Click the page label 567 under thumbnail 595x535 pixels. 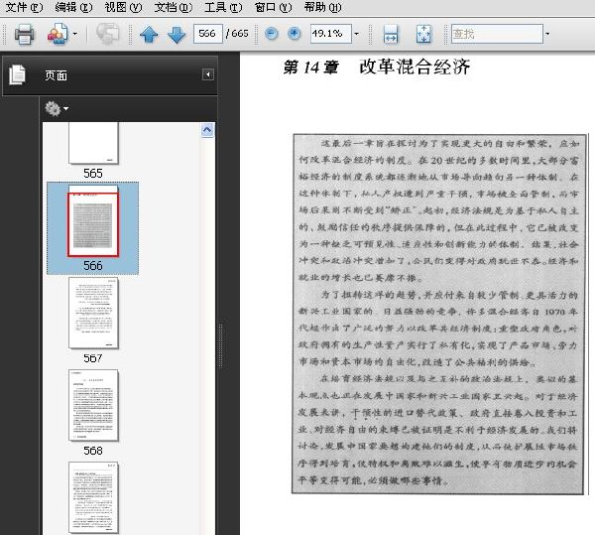pos(93,358)
